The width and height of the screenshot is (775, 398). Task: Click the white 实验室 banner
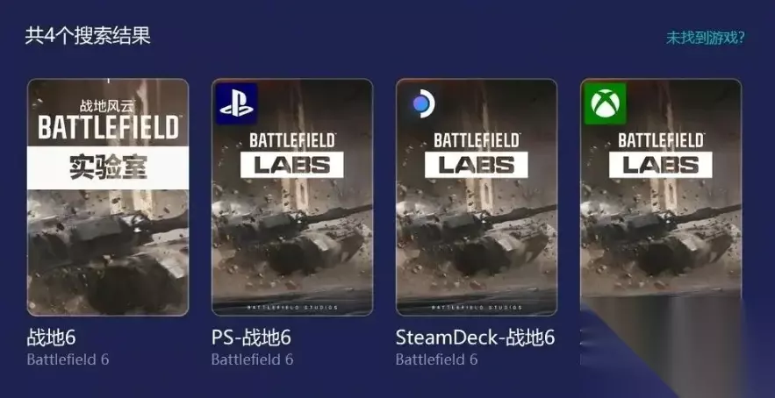(x=108, y=168)
